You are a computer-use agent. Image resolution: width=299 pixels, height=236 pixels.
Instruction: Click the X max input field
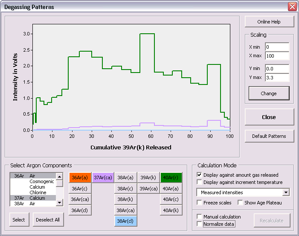click(x=277, y=55)
